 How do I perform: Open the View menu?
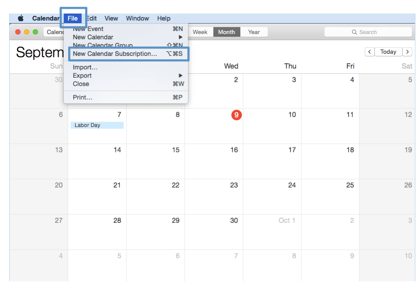(111, 18)
